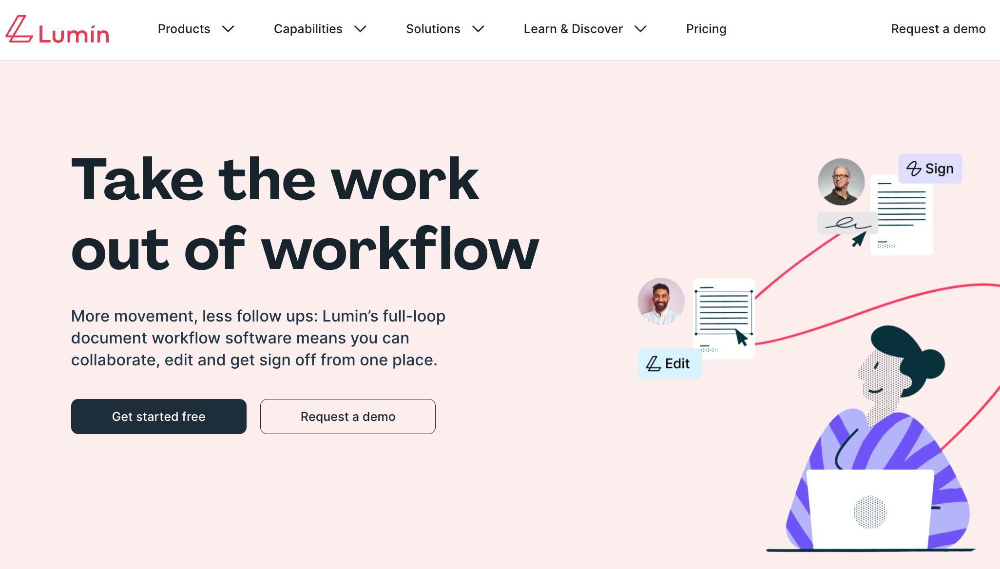Image resolution: width=1000 pixels, height=569 pixels.
Task: Expand the Learn & Discover chevron
Action: point(640,29)
